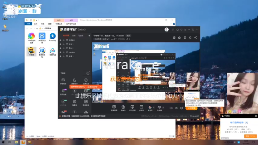Select the 360 browser shortcut in Explorer
The image size is (258, 145).
click(31, 38)
